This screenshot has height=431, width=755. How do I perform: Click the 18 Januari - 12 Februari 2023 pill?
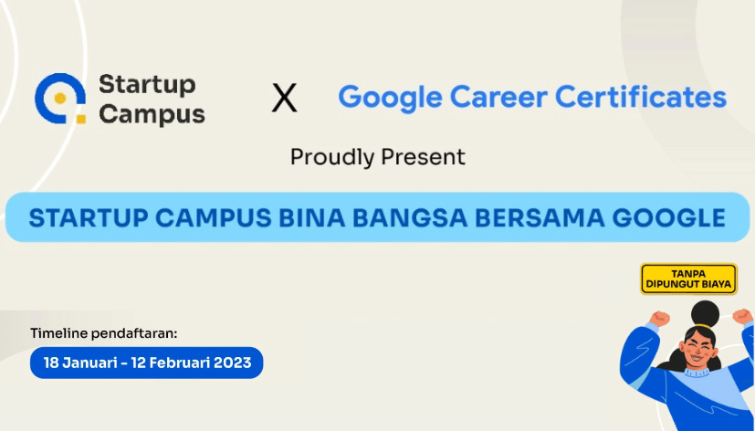pyautogui.click(x=147, y=363)
